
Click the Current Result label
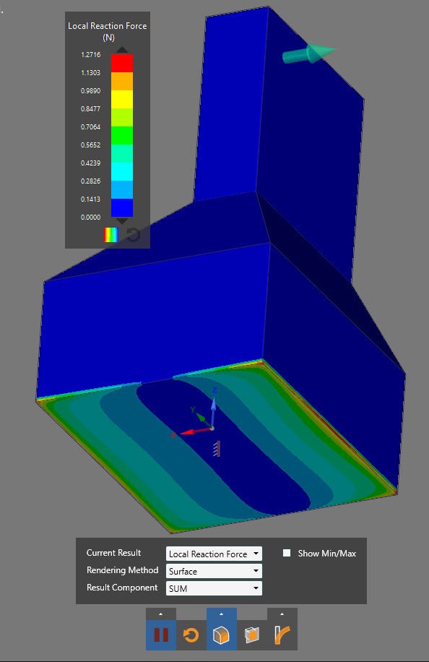[x=113, y=553]
